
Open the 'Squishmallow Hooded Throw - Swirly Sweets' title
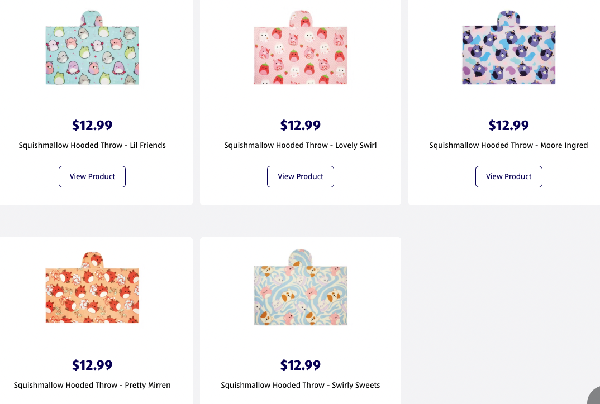tap(301, 385)
